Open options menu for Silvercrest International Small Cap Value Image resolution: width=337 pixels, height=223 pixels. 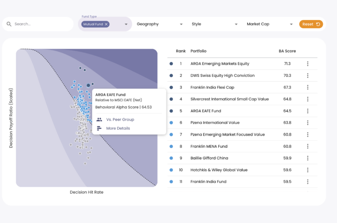[308, 99]
